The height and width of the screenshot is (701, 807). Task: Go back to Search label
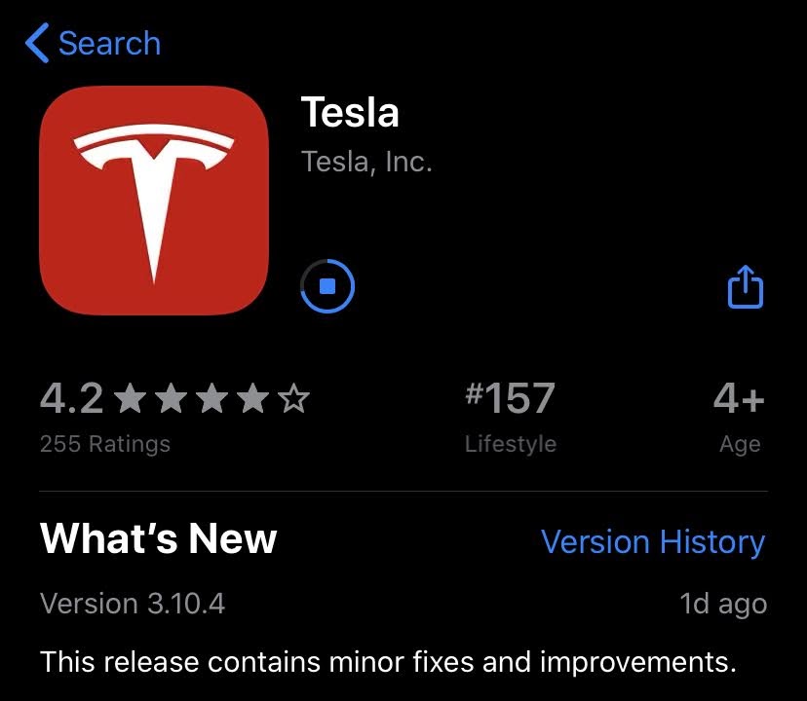point(109,44)
